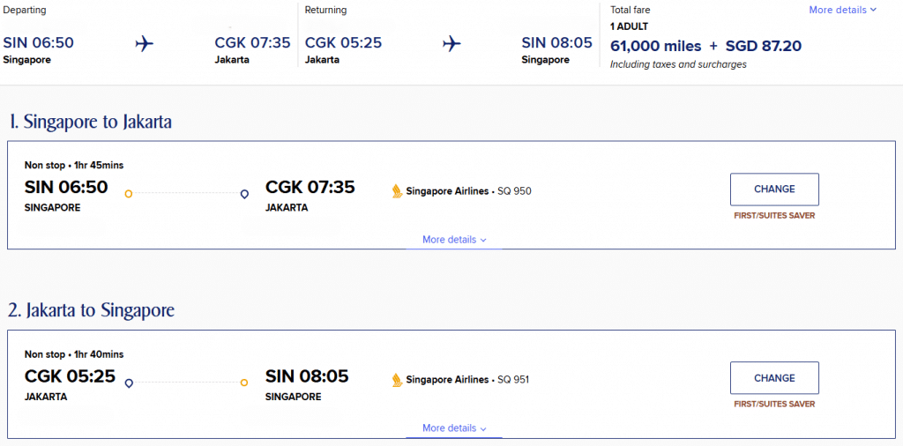Click the SGD 87.20 taxes amount

click(764, 46)
